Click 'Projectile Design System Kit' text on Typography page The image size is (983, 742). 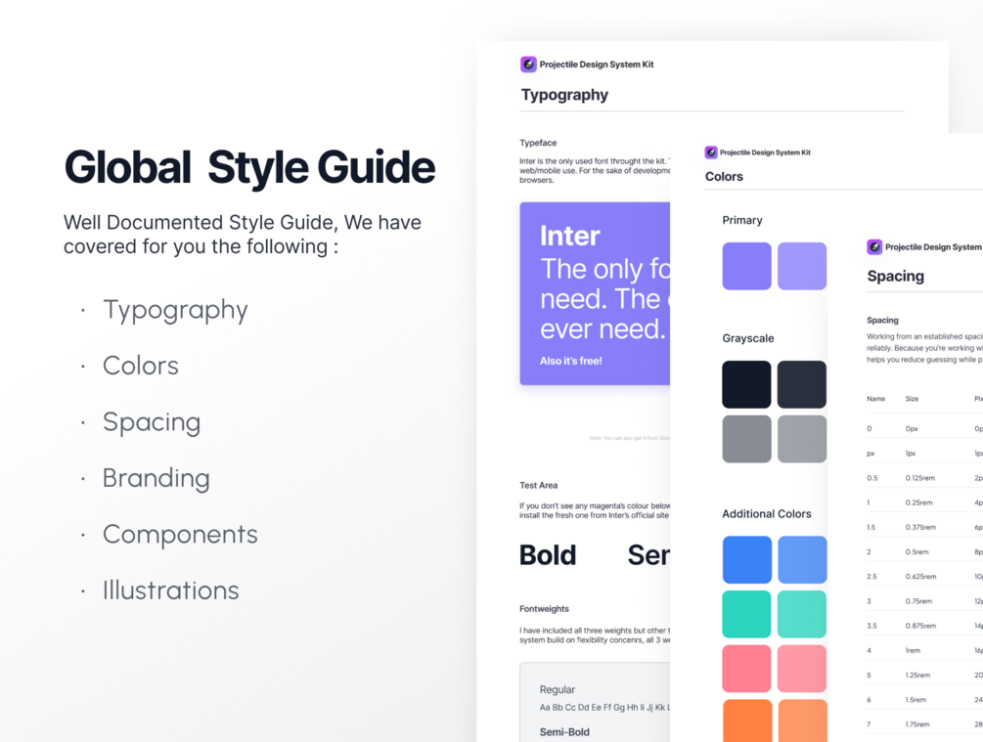point(597,65)
